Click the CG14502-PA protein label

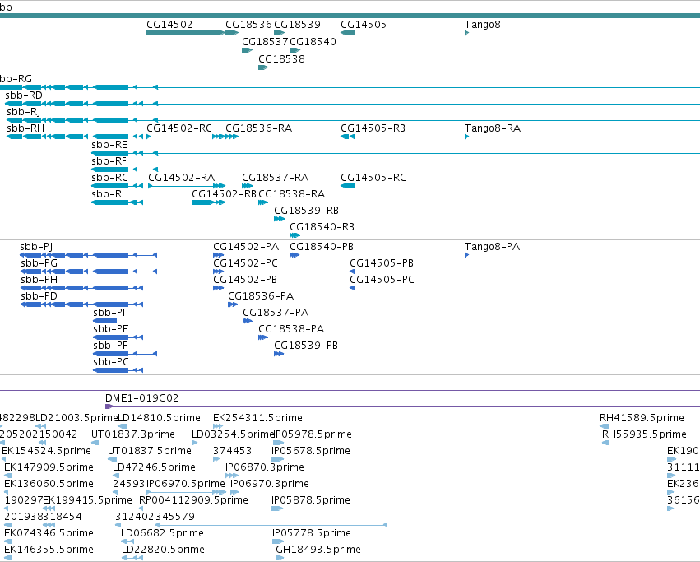246,247
